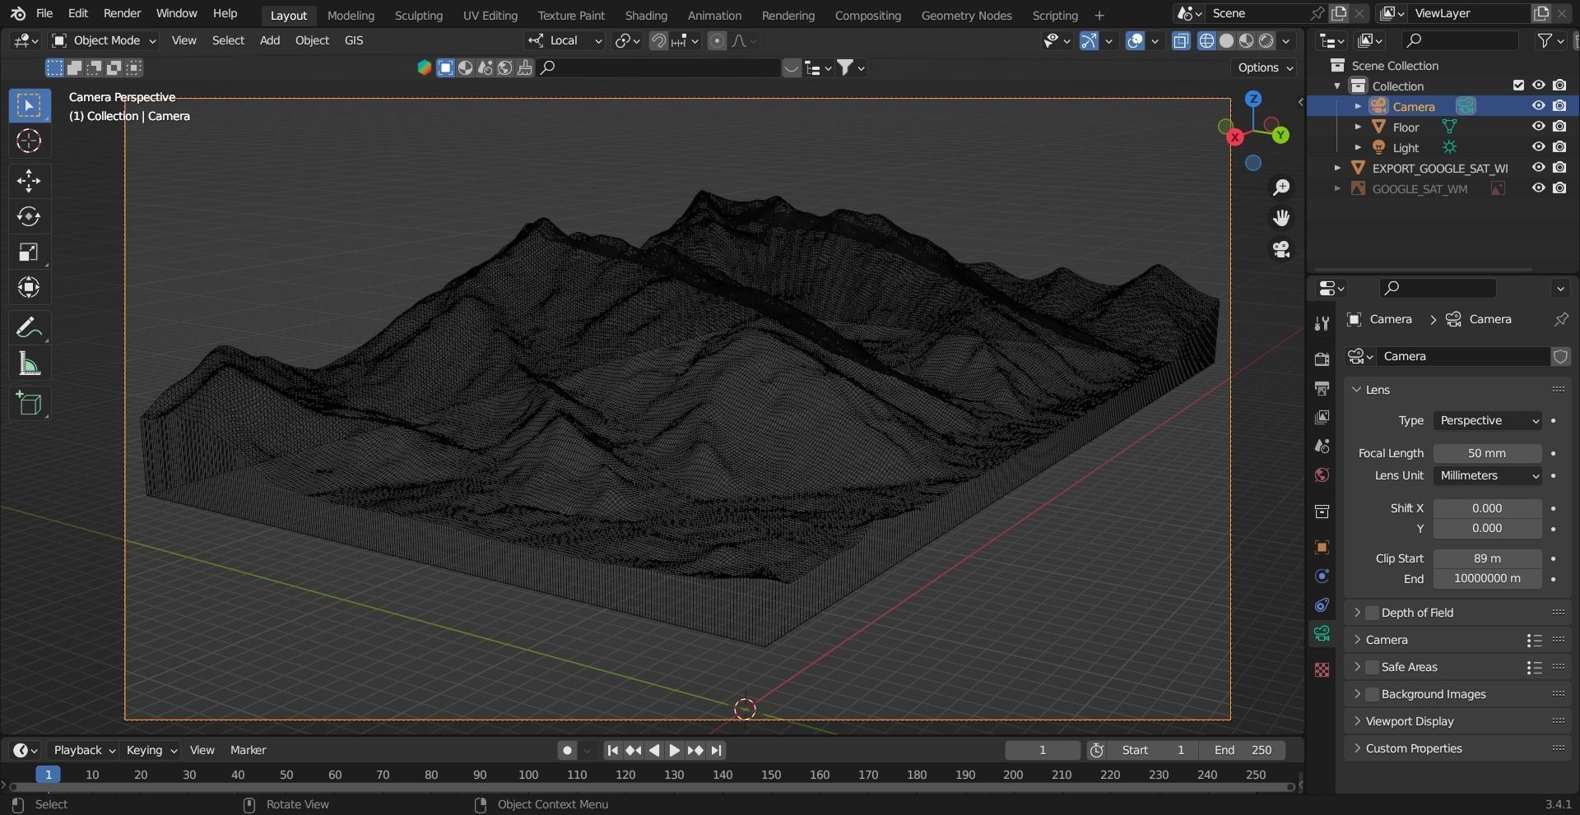Open the Lens Unit Millimeters dropdown
1580x815 pixels.
(1487, 475)
